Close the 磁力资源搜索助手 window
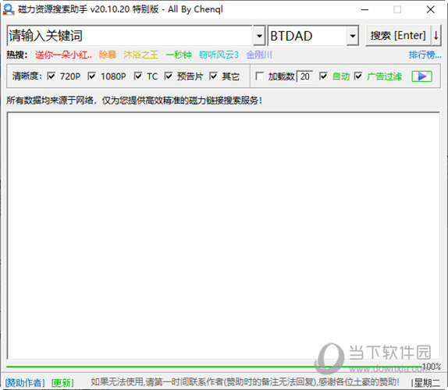Viewport: 448px width, 390px height. point(431,9)
